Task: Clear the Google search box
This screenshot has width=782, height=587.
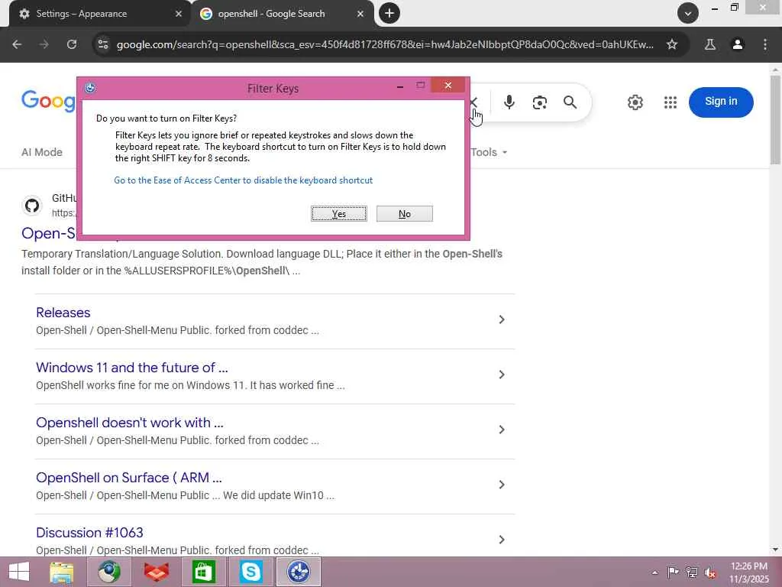Action: (473, 102)
